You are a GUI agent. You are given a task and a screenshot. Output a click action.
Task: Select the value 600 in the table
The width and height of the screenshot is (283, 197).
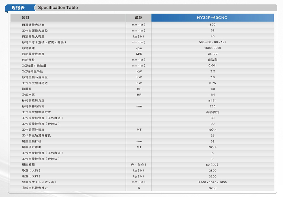pos(213,25)
